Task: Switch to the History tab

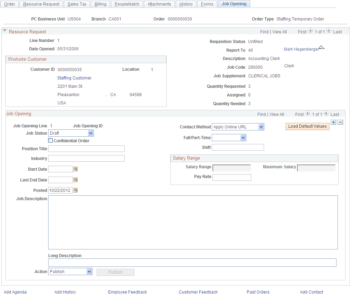Action: point(186,4)
